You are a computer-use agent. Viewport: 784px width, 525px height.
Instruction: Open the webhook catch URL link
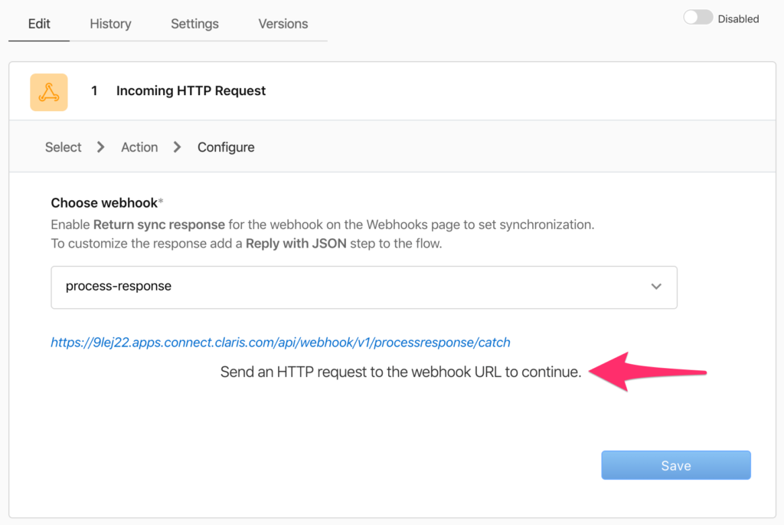[280, 342]
